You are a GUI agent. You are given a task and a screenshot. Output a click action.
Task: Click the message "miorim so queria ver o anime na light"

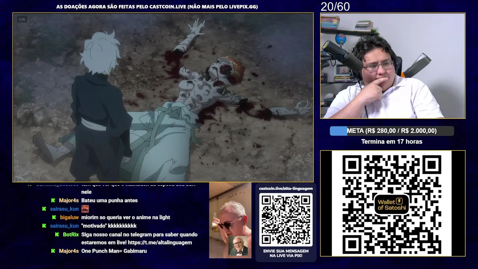pyautogui.click(x=125, y=217)
